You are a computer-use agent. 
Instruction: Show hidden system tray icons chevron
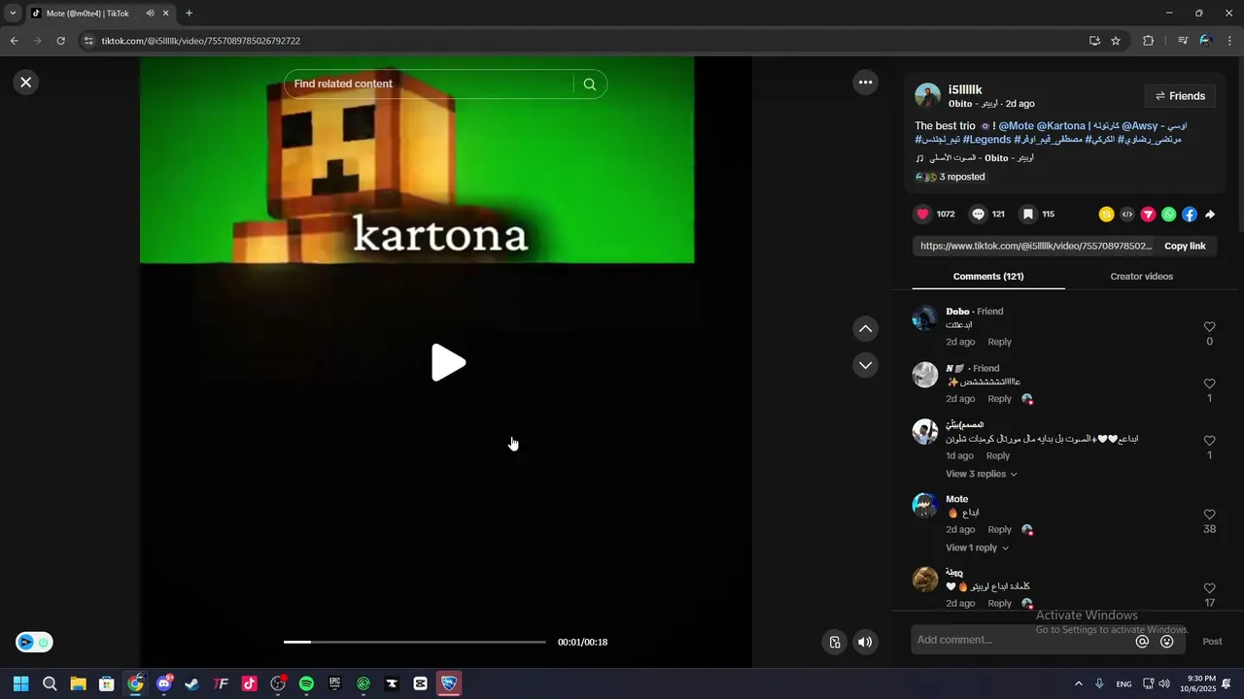coord(1078,683)
